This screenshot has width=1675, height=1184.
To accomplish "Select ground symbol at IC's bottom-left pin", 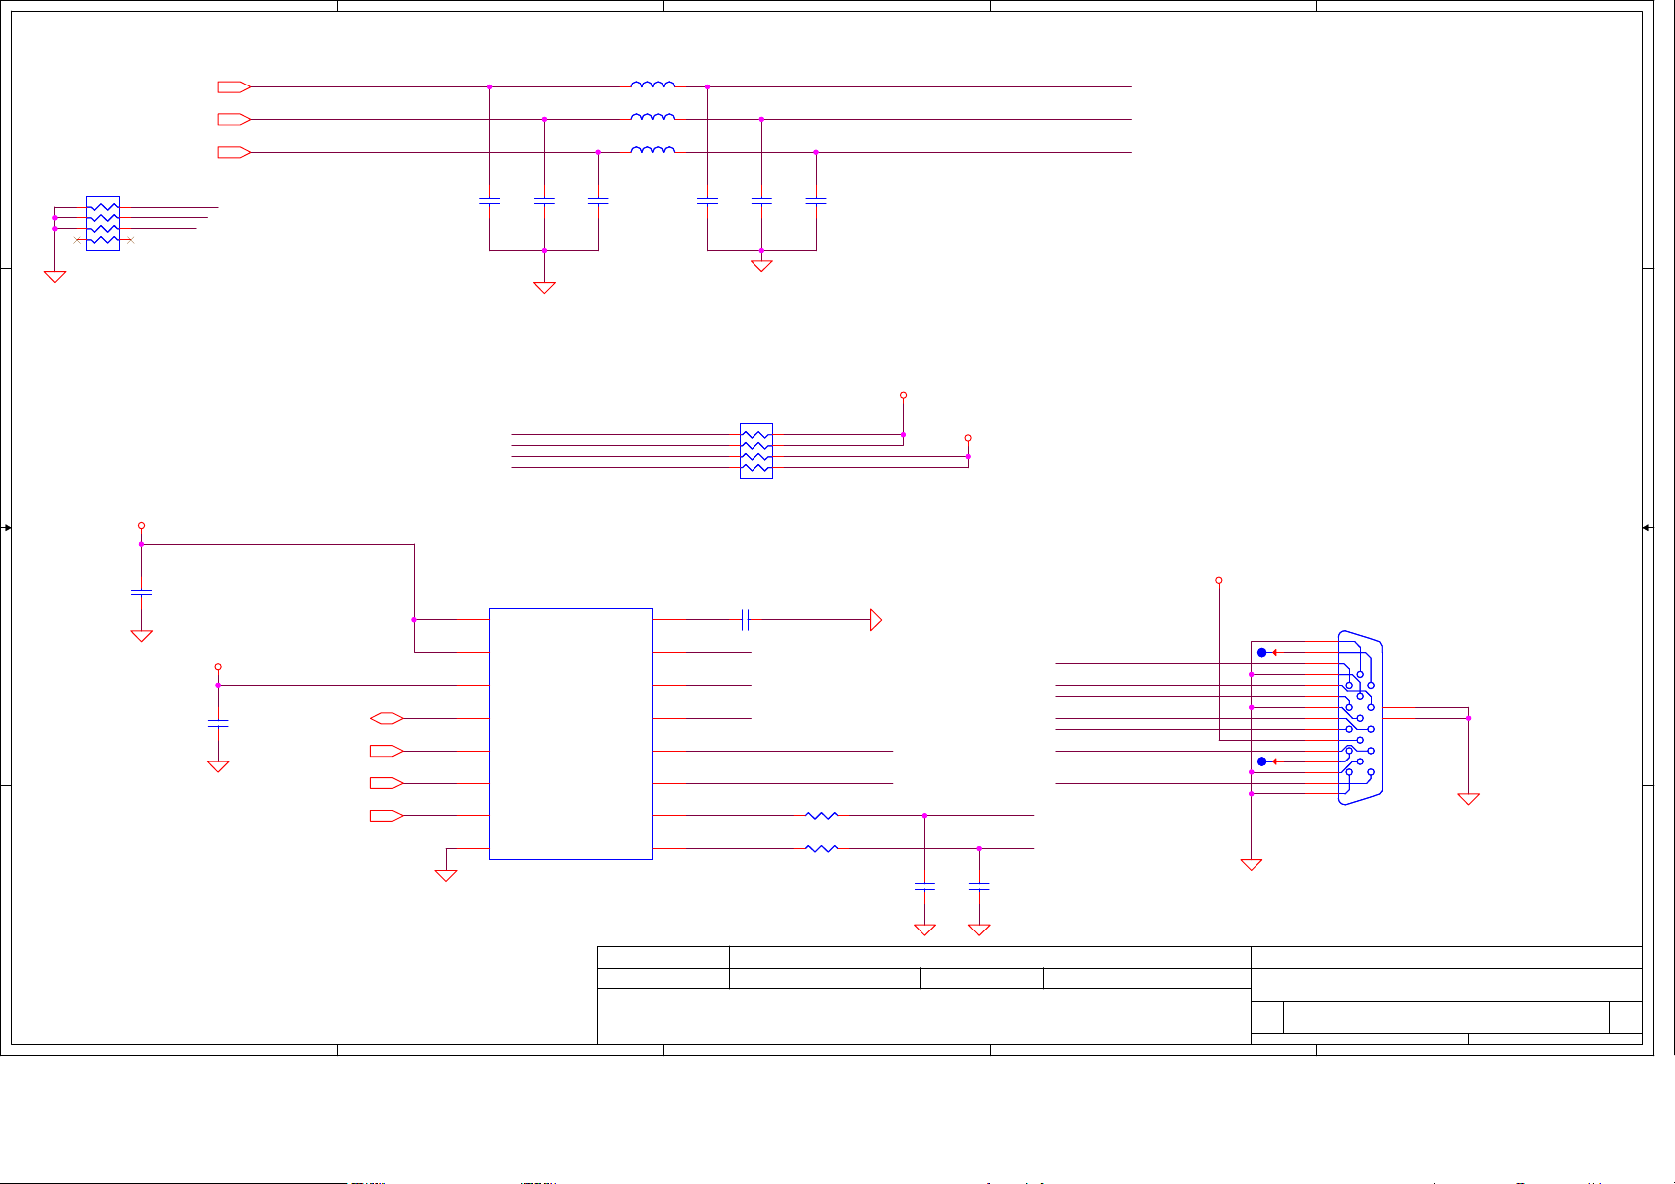I will [446, 876].
